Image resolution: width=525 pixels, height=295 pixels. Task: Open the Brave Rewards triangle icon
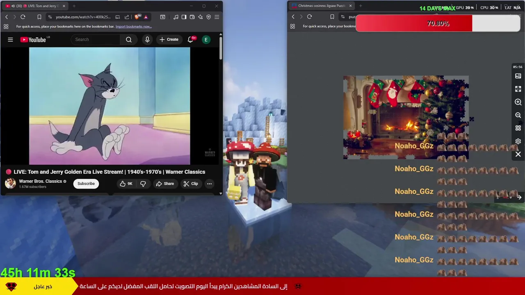coord(146,17)
